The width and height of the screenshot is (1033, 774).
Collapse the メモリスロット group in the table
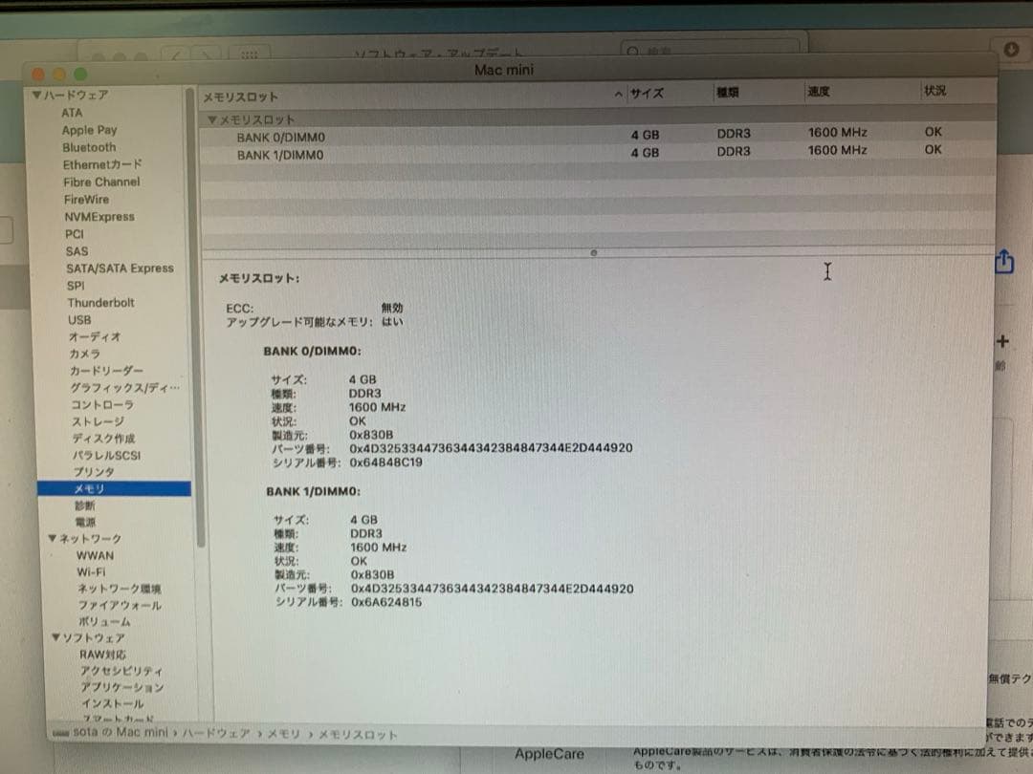point(212,118)
